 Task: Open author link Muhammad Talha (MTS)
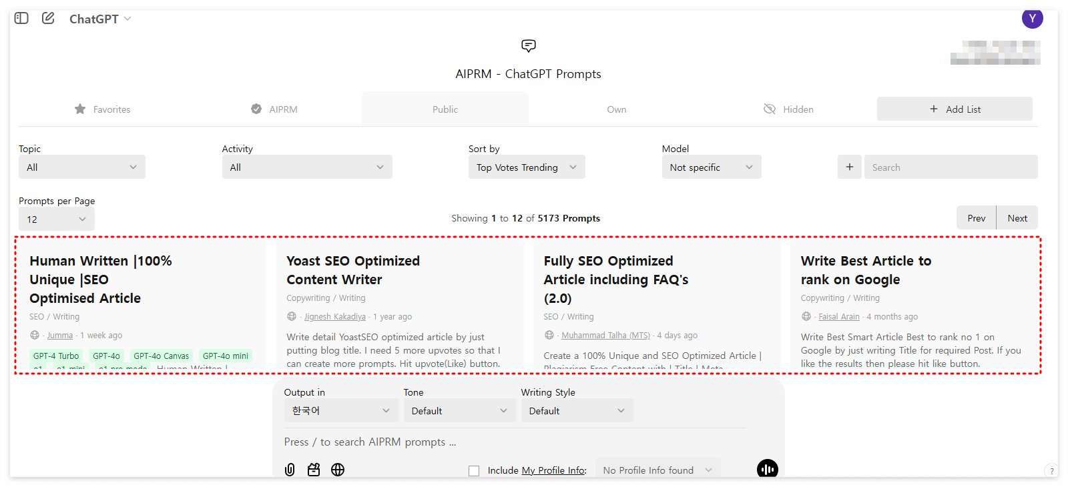pyautogui.click(x=605, y=335)
